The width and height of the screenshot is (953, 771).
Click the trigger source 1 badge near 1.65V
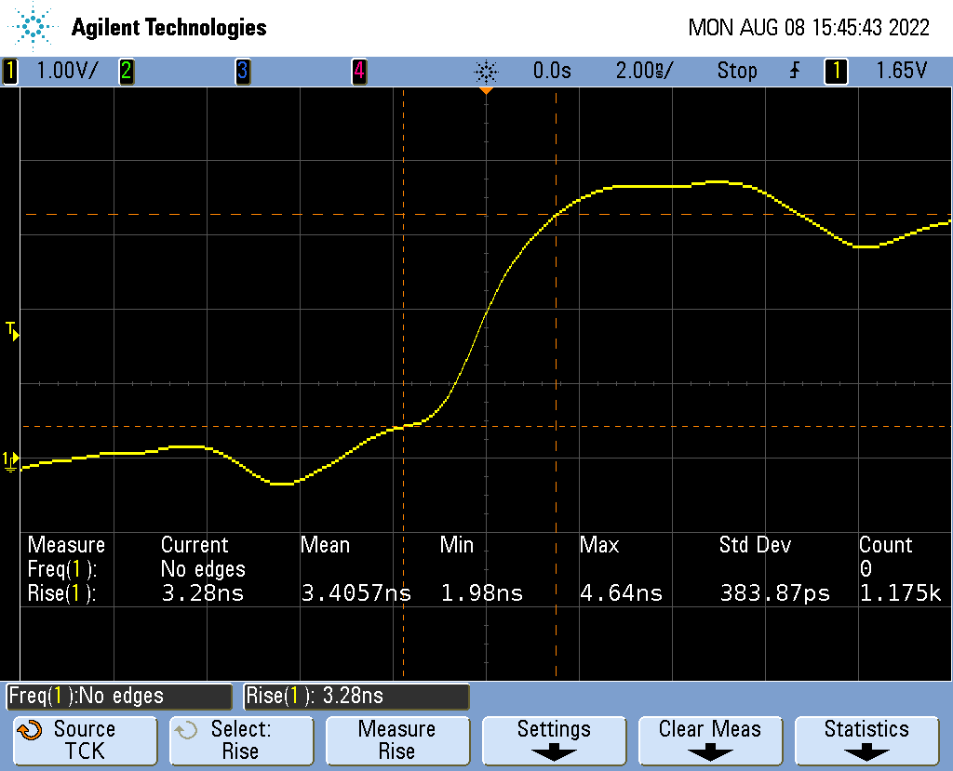pyautogui.click(x=836, y=71)
